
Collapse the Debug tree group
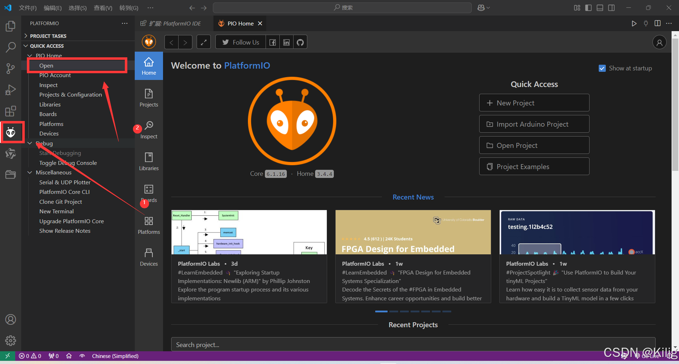click(x=30, y=143)
